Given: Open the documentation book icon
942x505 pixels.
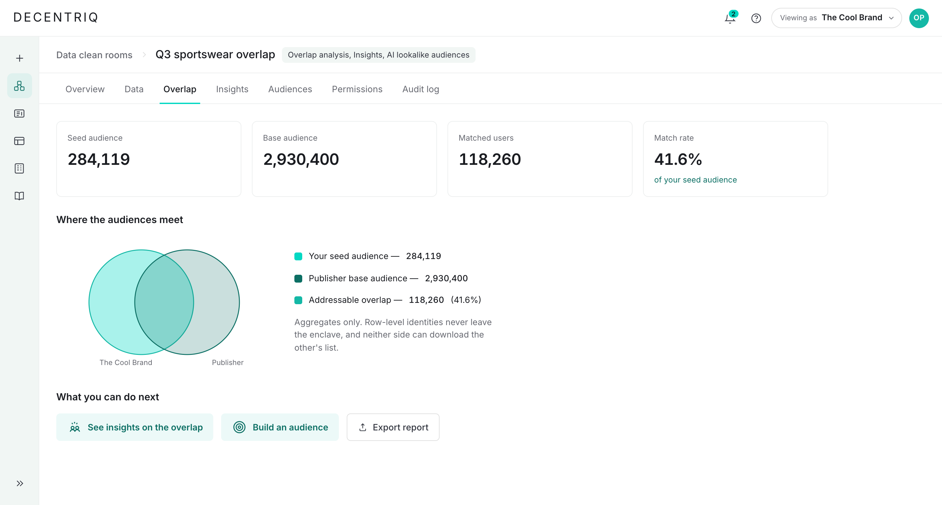Looking at the screenshot, I should [19, 196].
